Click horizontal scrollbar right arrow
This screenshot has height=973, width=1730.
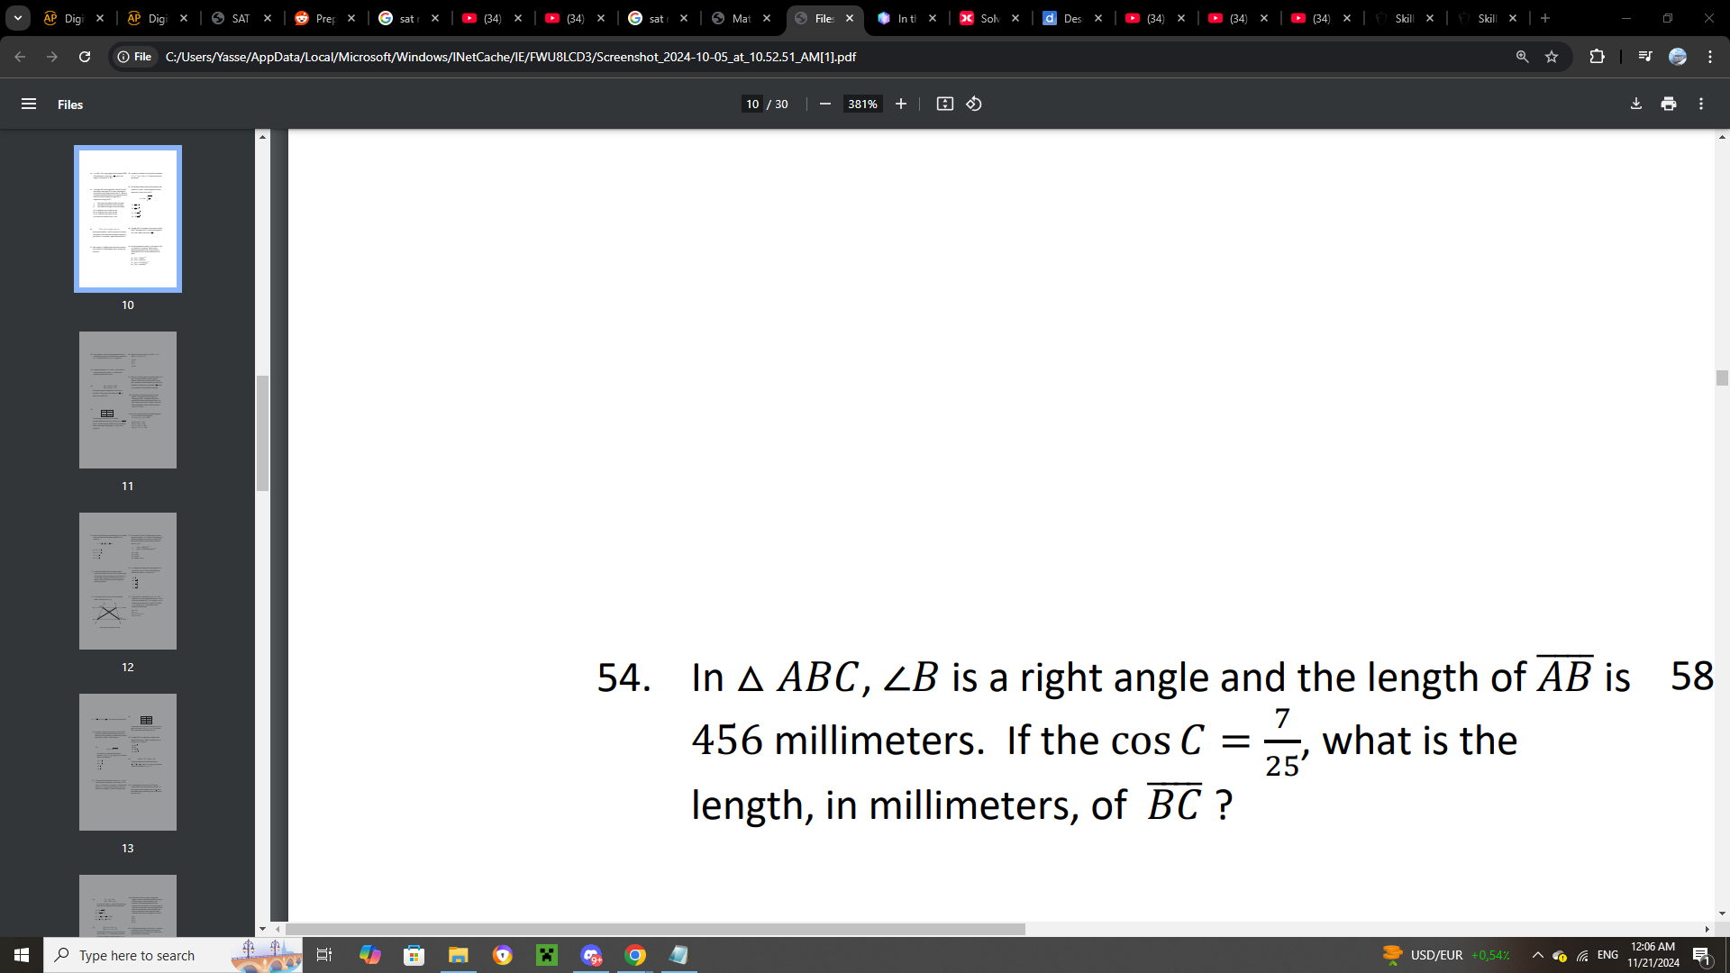pyautogui.click(x=1707, y=929)
